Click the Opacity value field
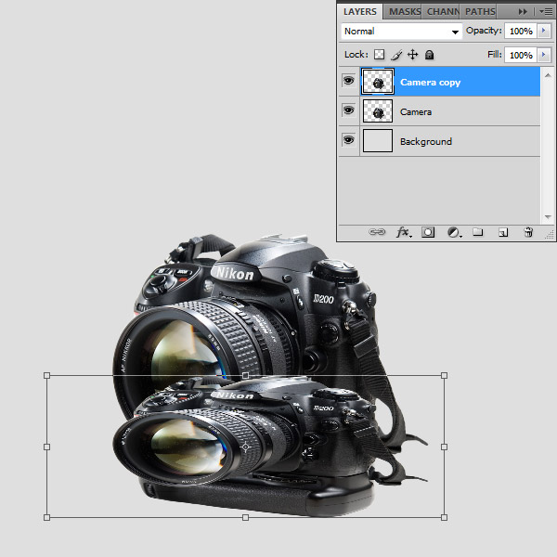The width and height of the screenshot is (557, 557). [521, 32]
